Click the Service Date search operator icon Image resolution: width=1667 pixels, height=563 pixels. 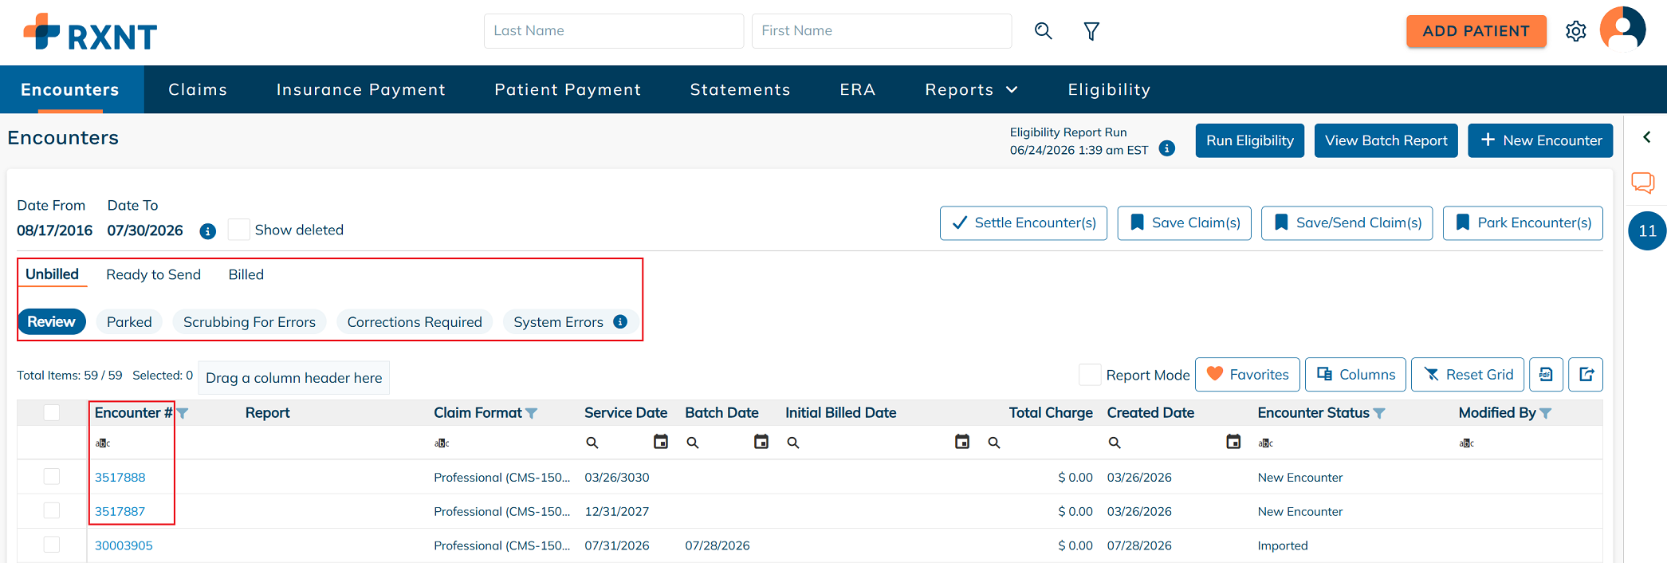pos(592,443)
